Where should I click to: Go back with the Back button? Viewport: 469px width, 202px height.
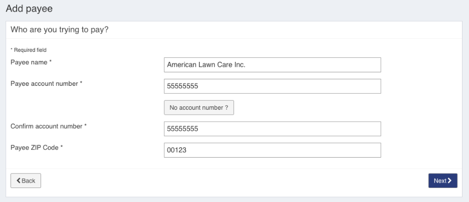coord(26,181)
